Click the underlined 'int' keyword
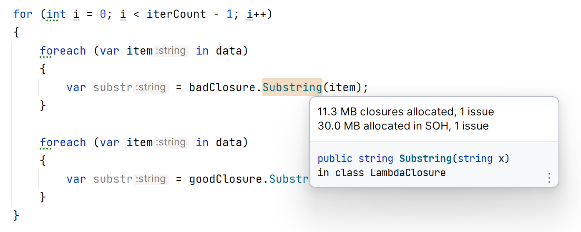This screenshot has width=581, height=232. [56, 14]
